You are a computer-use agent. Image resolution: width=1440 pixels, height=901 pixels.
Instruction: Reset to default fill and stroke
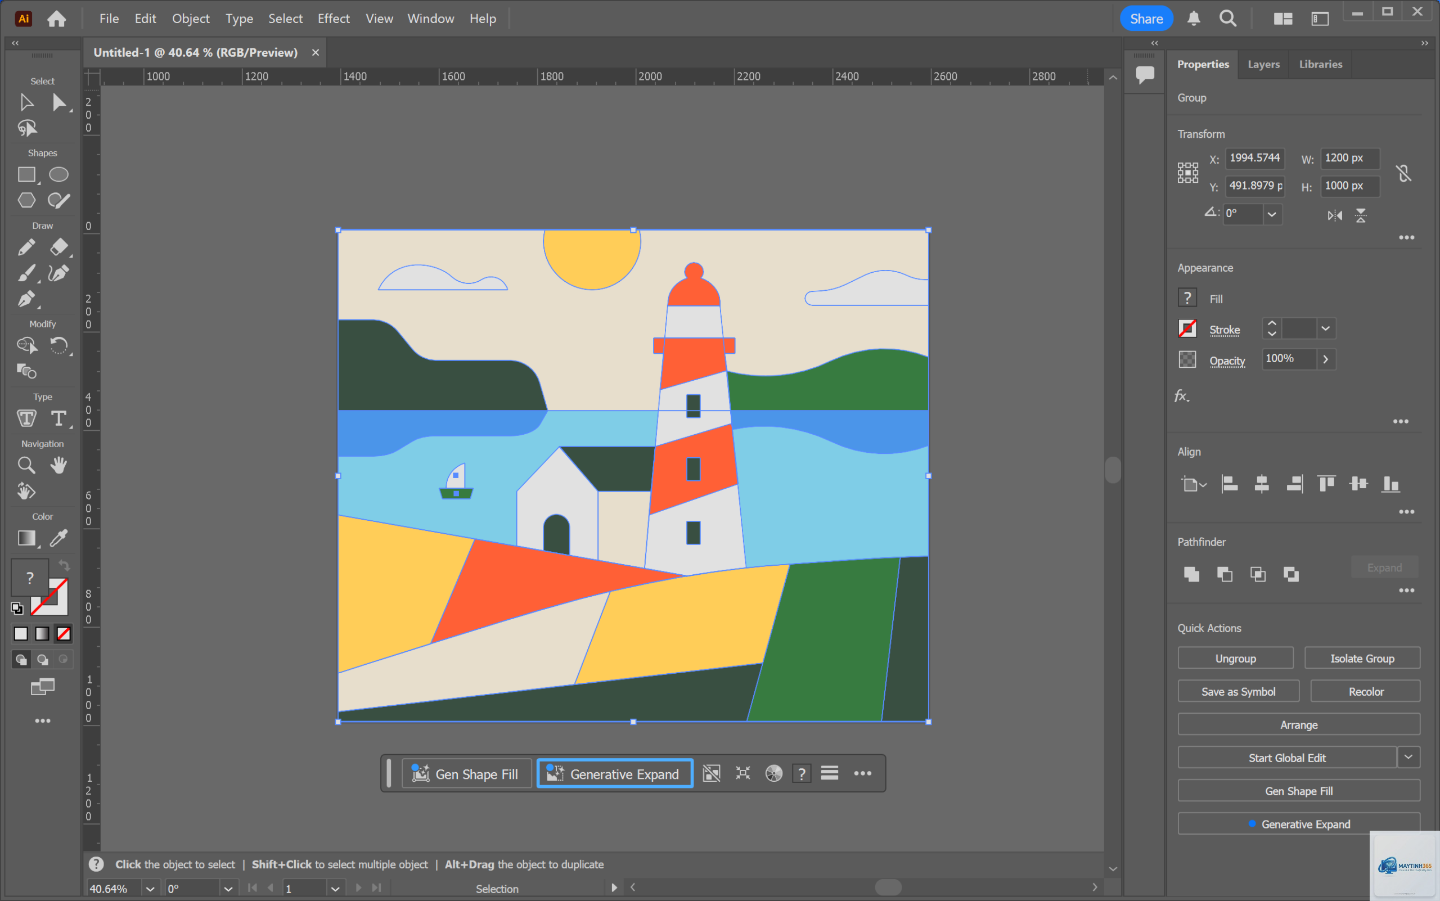click(17, 609)
